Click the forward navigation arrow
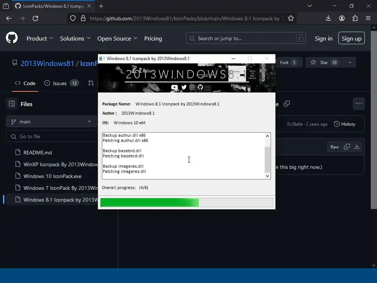 pos(22,18)
